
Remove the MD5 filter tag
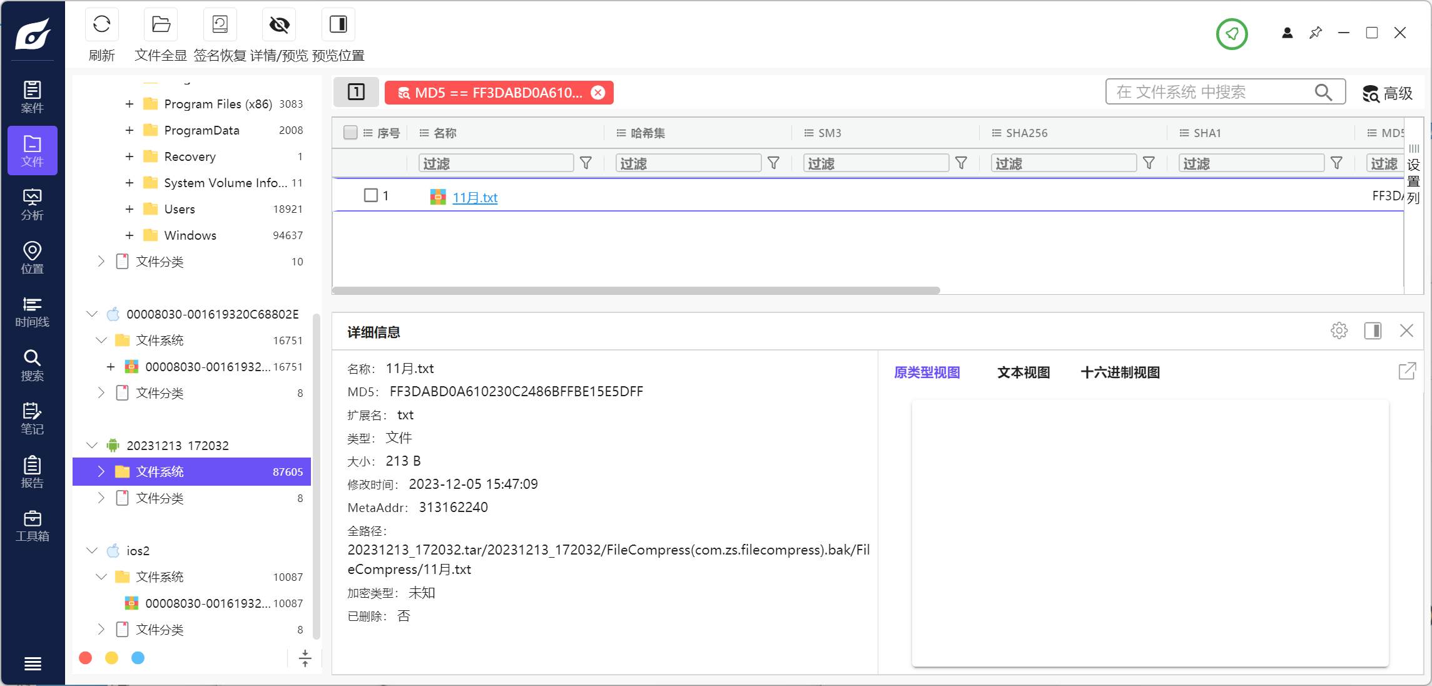click(598, 93)
